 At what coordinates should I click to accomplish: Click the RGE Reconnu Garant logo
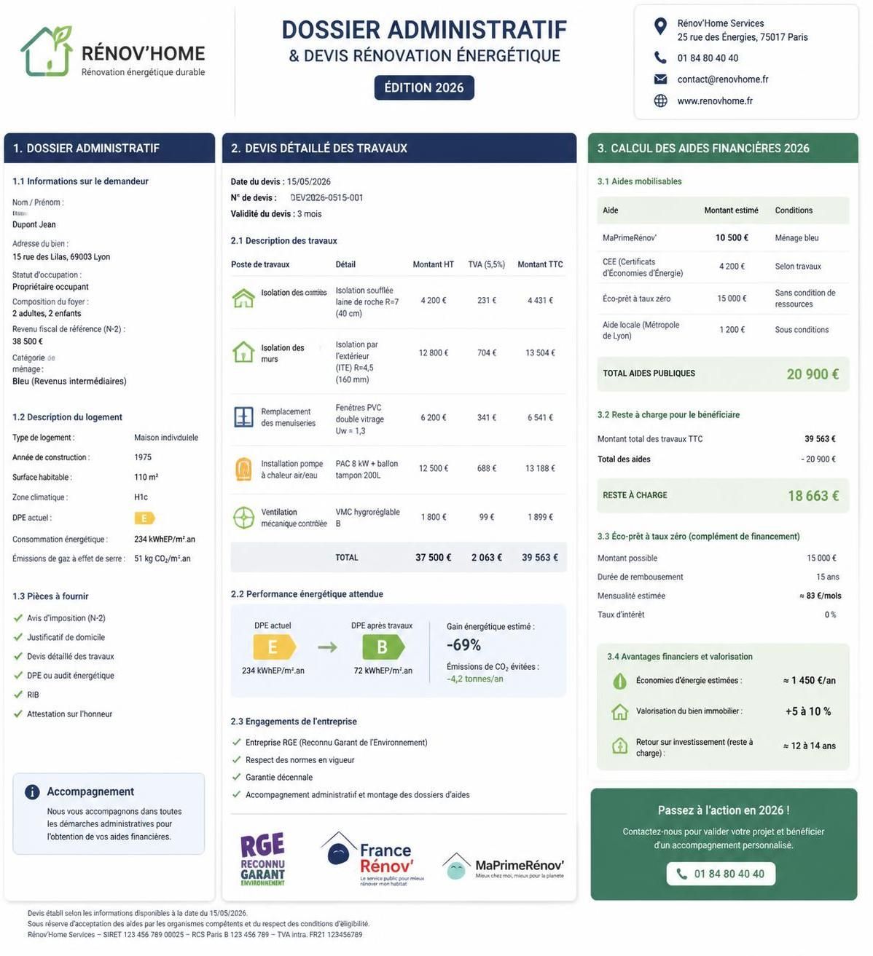coord(262,859)
